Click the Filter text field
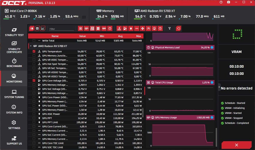 [61, 29]
